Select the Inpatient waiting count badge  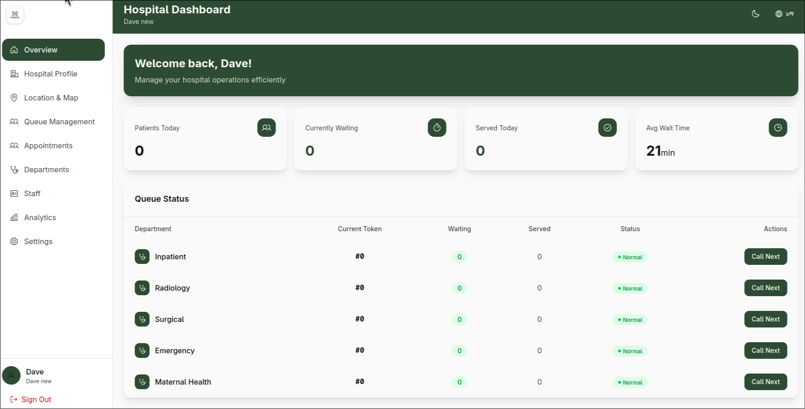click(459, 257)
